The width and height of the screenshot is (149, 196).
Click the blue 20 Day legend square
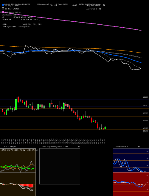[x=3, y=5]
